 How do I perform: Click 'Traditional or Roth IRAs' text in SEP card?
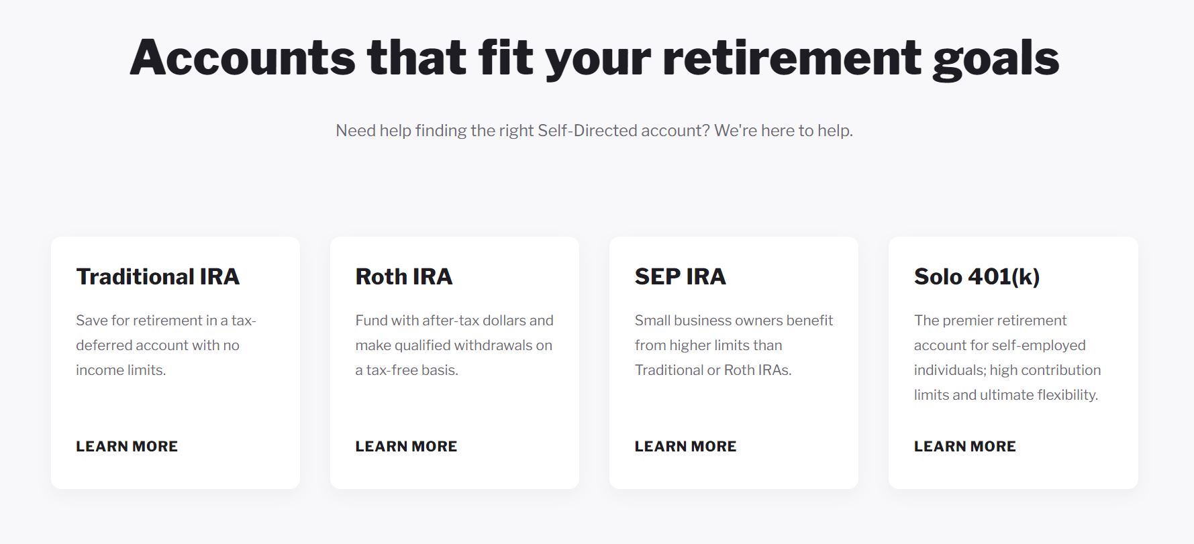click(x=713, y=370)
